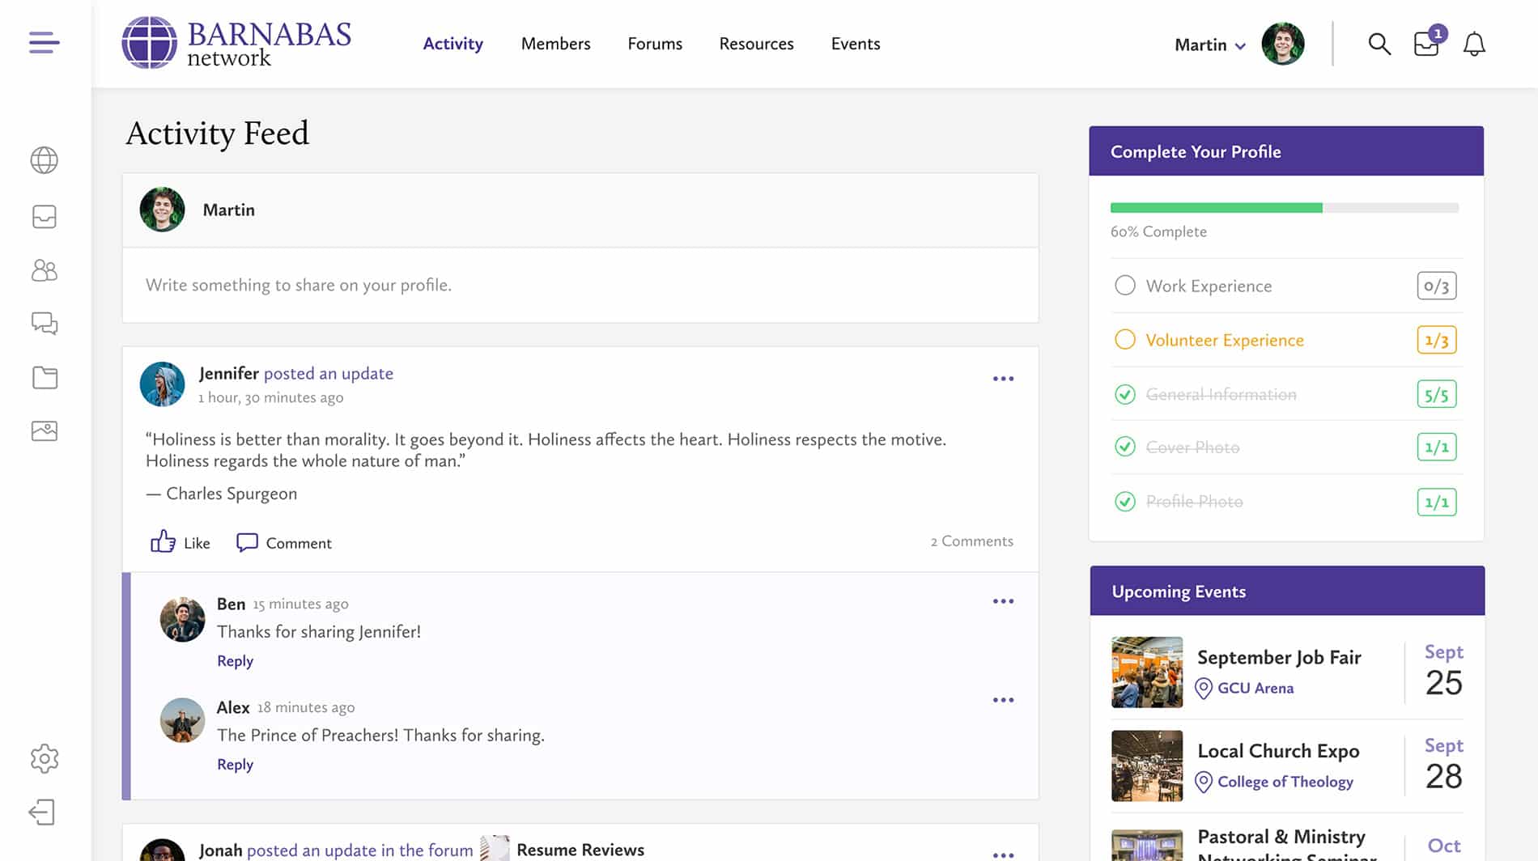Click the profile completion progress bar
This screenshot has width=1538, height=861.
(1284, 208)
